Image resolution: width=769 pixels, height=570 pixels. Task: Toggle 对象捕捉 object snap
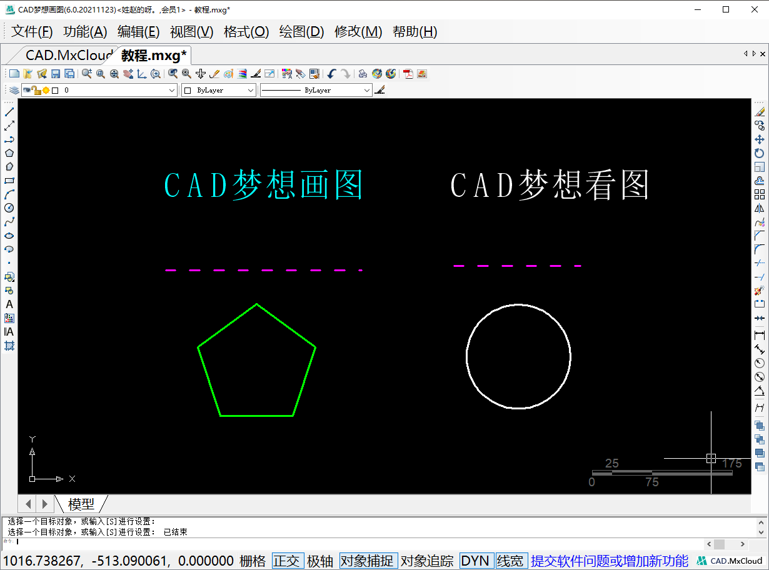pos(367,561)
